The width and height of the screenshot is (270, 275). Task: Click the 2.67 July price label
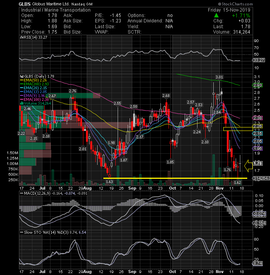pos(52,96)
